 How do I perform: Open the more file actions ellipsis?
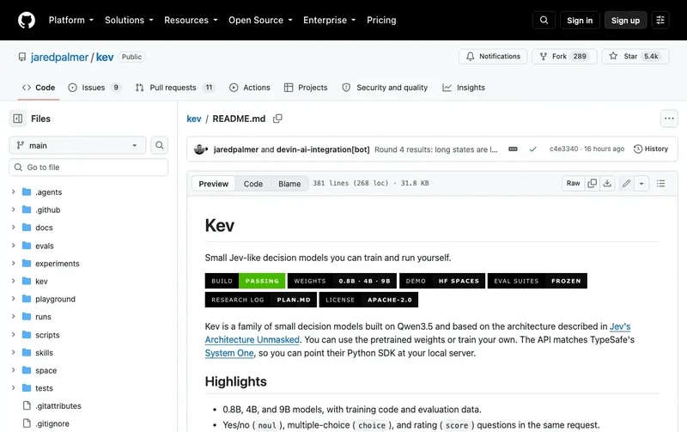click(x=669, y=119)
